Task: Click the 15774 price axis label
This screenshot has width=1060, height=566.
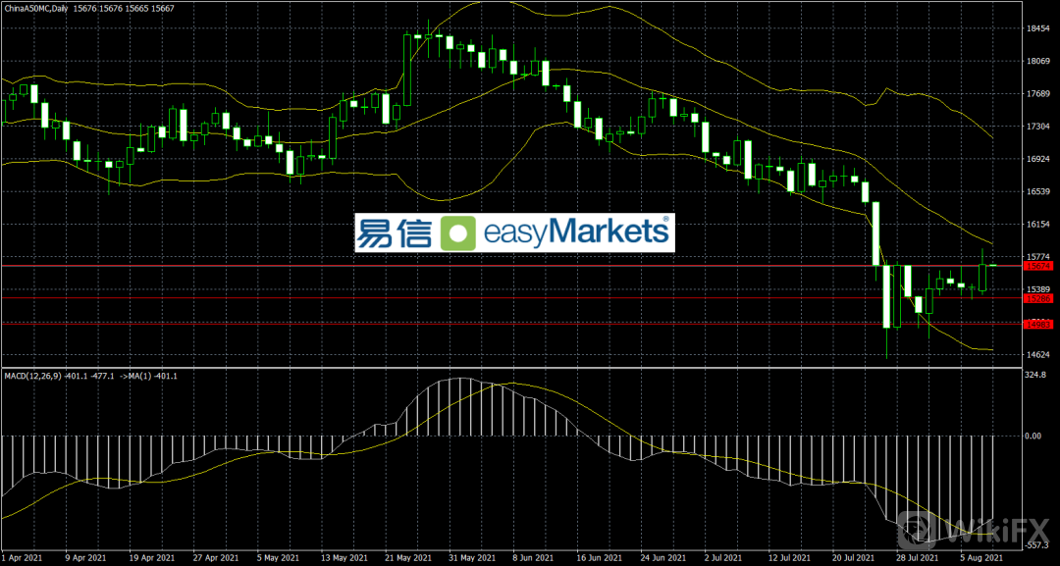Action: tap(1037, 257)
